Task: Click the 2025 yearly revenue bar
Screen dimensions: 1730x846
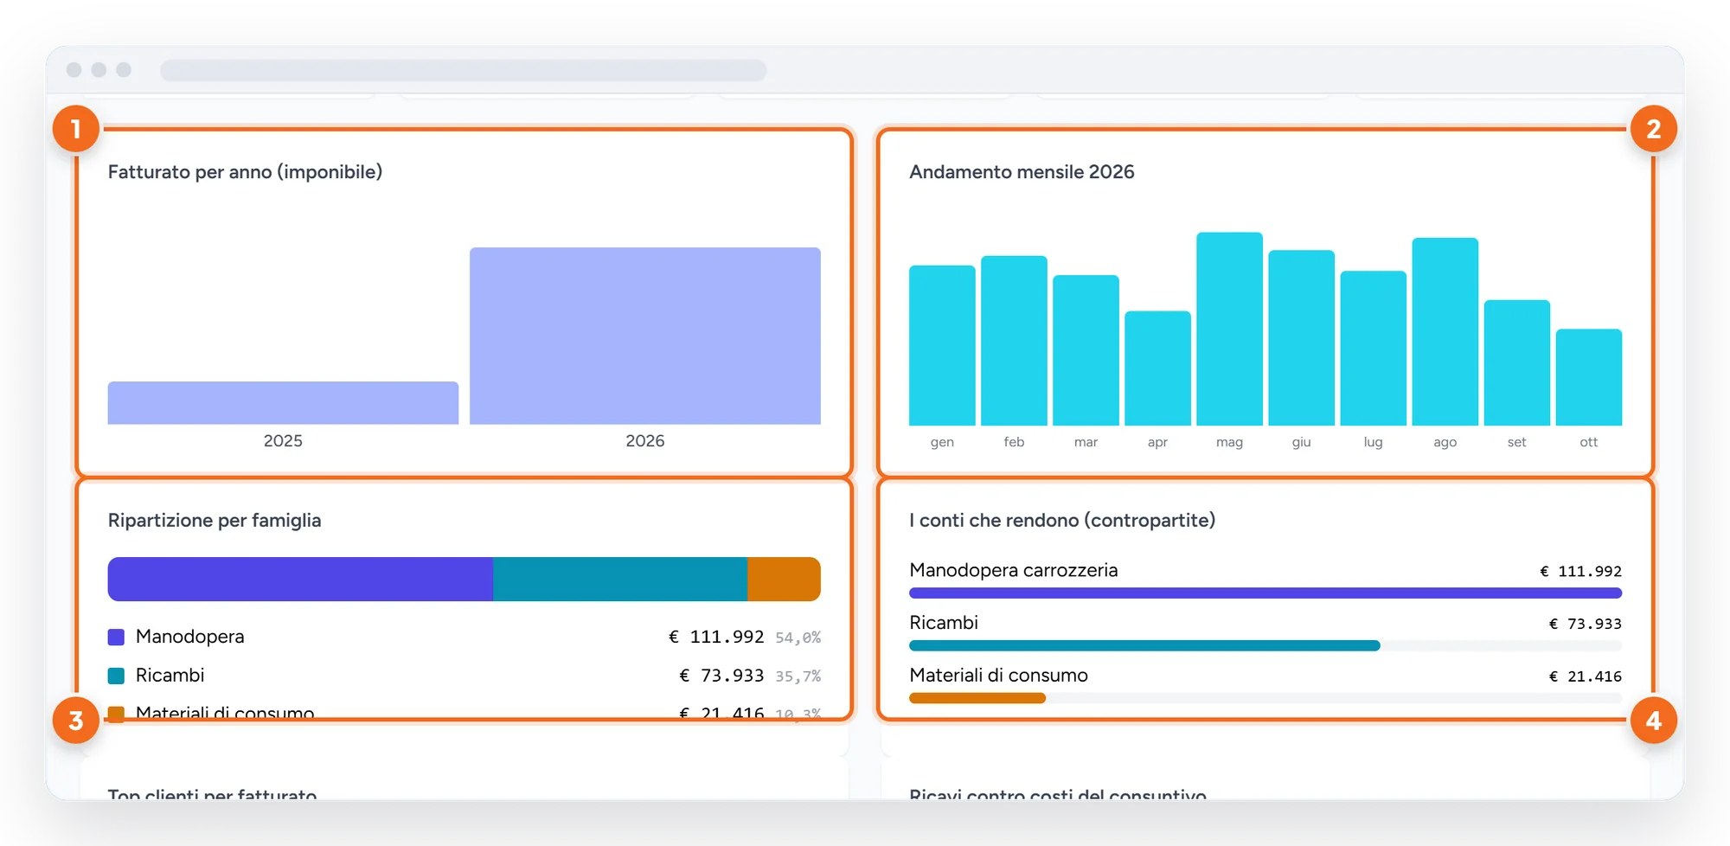Action: 283,403
